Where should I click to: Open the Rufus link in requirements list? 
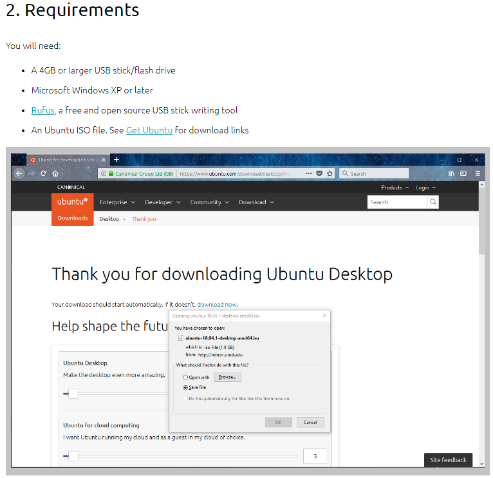pyautogui.click(x=42, y=110)
